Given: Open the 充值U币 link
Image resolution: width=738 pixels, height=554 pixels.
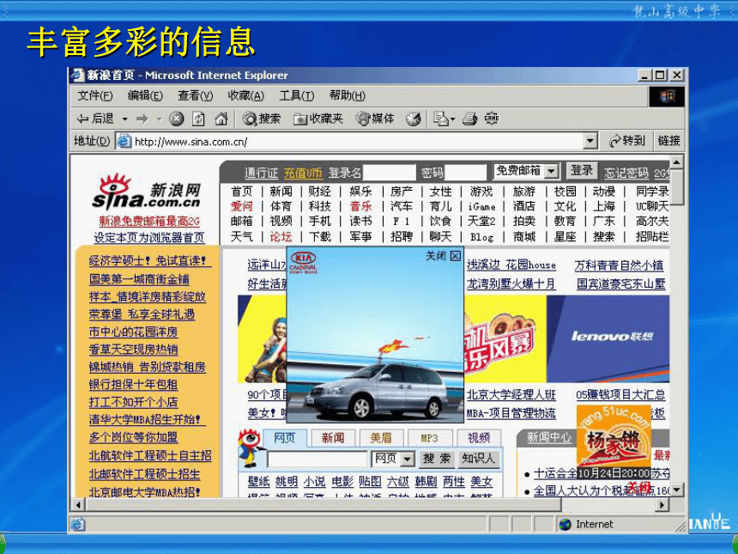Looking at the screenshot, I should click(x=303, y=174).
